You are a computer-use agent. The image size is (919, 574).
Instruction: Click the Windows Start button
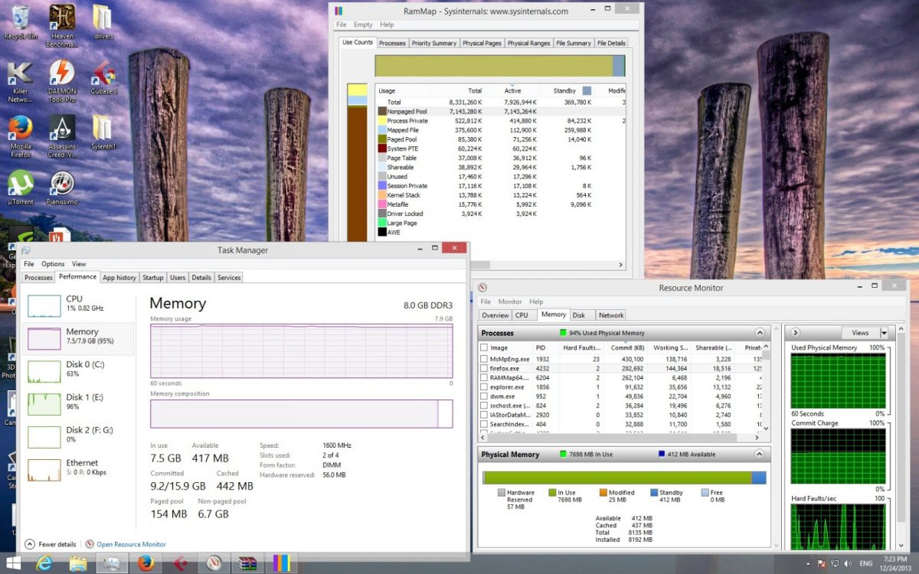(x=14, y=564)
